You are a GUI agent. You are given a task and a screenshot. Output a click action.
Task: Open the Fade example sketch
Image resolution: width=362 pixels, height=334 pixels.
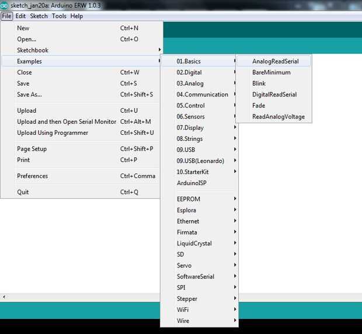click(274, 106)
